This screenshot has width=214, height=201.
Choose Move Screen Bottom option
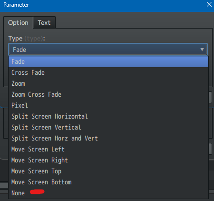click(x=108, y=182)
